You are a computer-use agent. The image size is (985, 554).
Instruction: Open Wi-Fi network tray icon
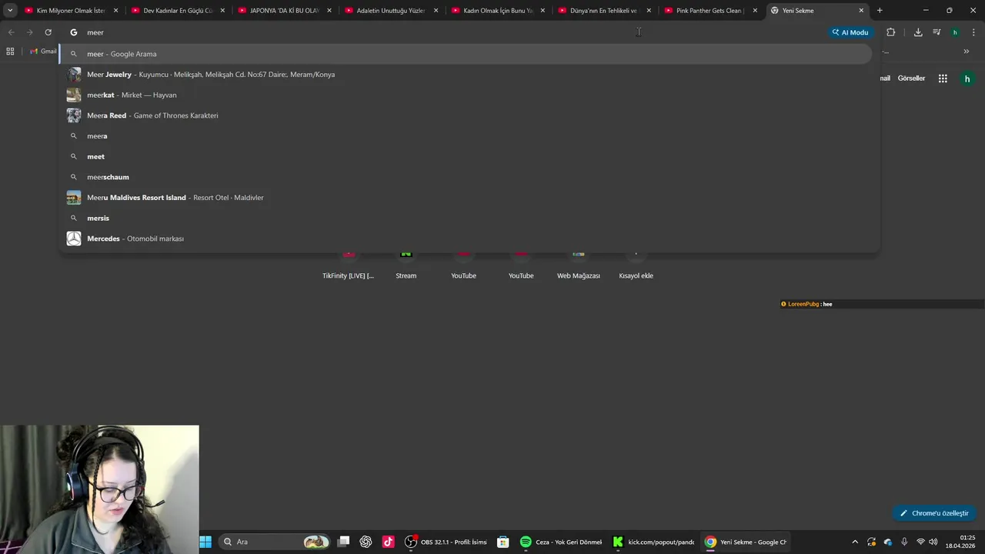click(920, 542)
